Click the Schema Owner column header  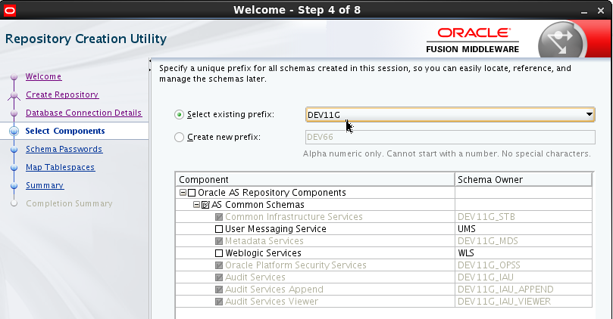coord(524,180)
